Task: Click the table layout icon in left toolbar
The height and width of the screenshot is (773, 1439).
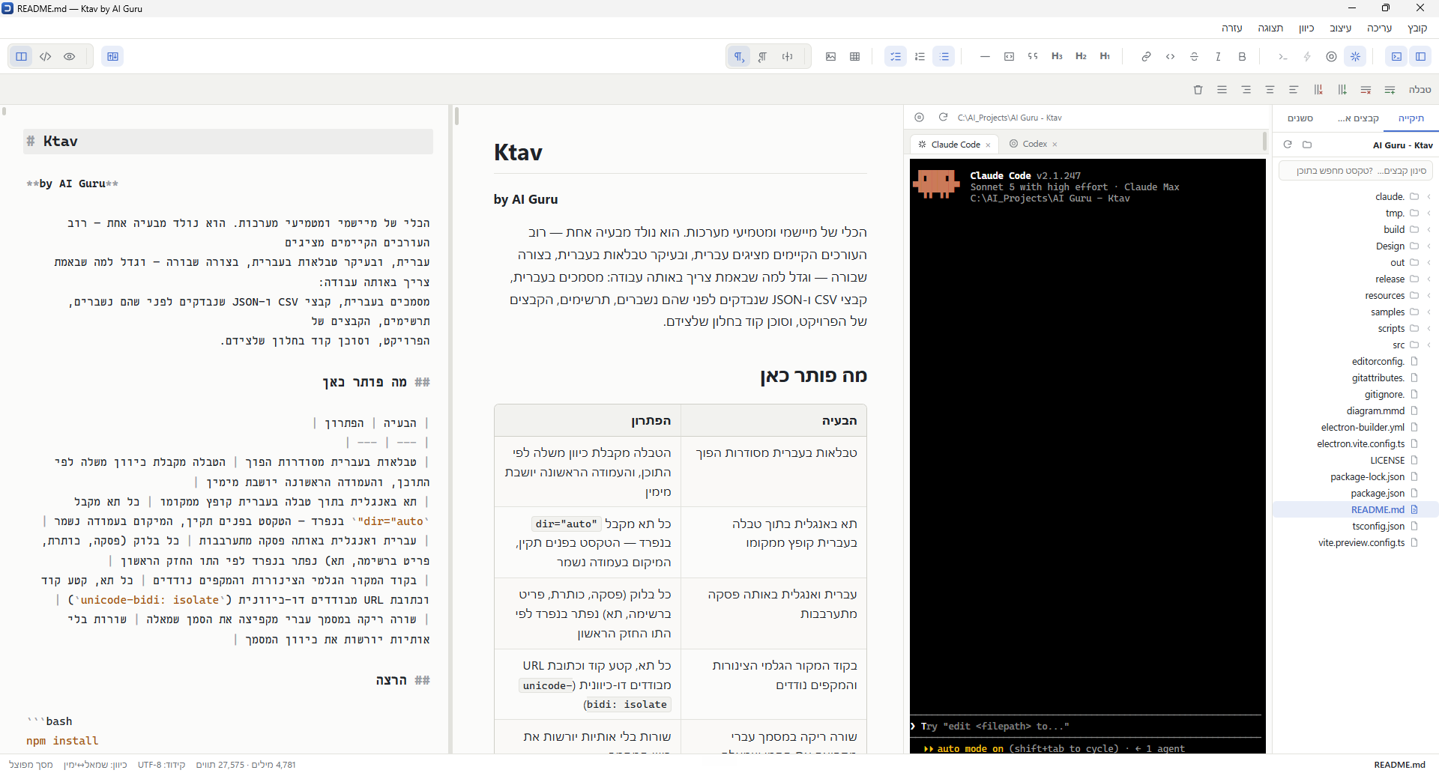Action: pyautogui.click(x=112, y=56)
